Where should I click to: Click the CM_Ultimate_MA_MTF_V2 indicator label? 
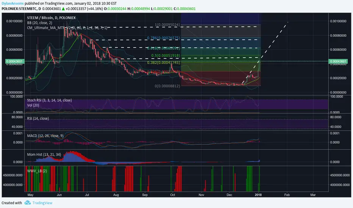pyautogui.click(x=67, y=28)
